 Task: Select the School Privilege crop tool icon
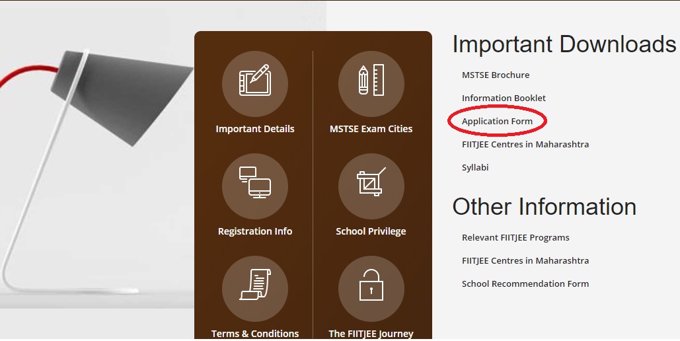click(x=371, y=186)
